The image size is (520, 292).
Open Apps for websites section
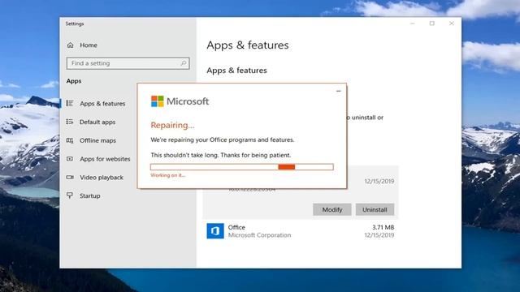click(105, 159)
